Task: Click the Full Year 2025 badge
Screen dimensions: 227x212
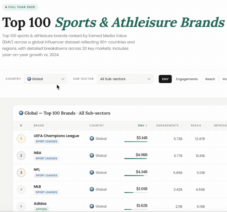Action: tap(20, 7)
